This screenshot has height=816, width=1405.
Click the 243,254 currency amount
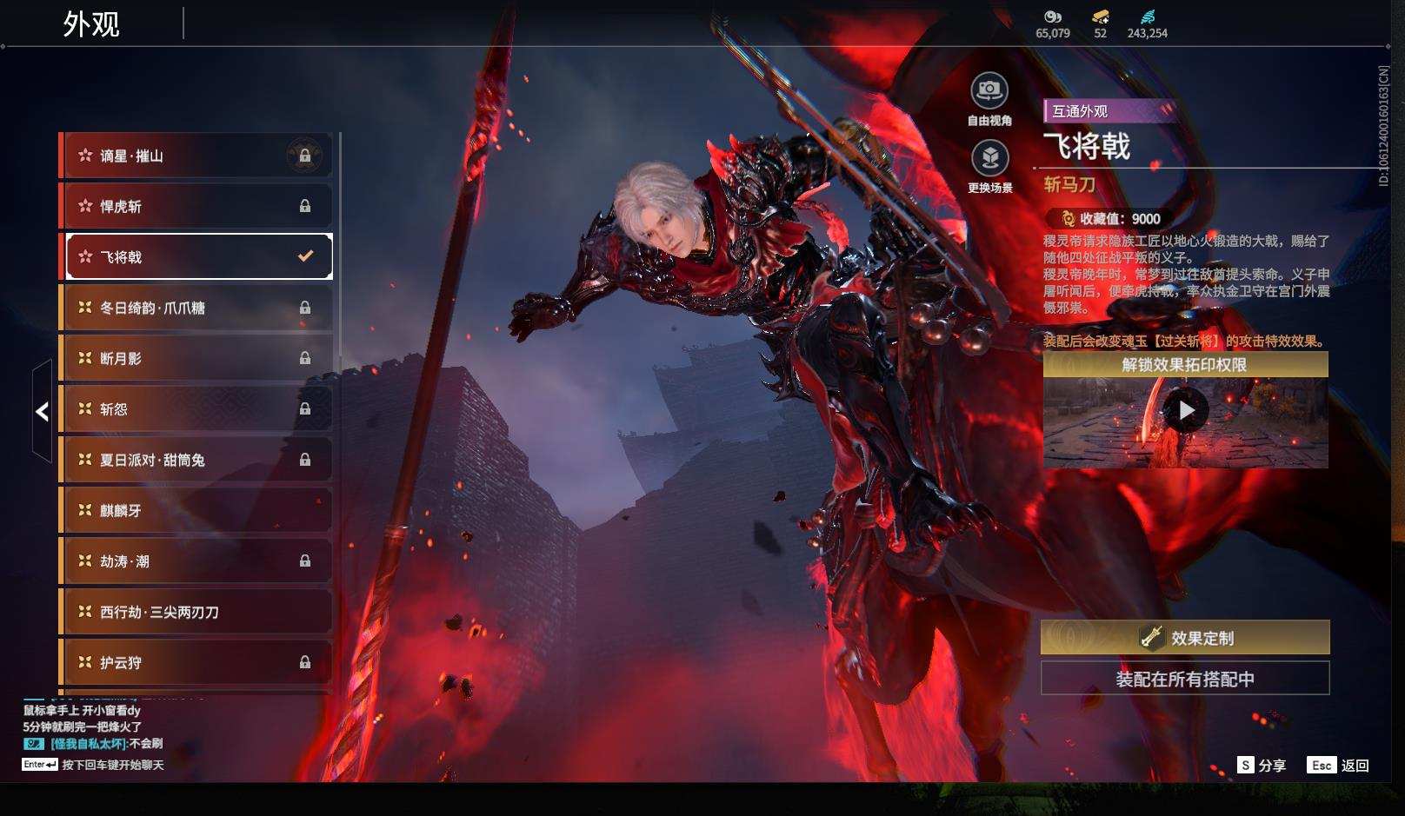click(1148, 33)
